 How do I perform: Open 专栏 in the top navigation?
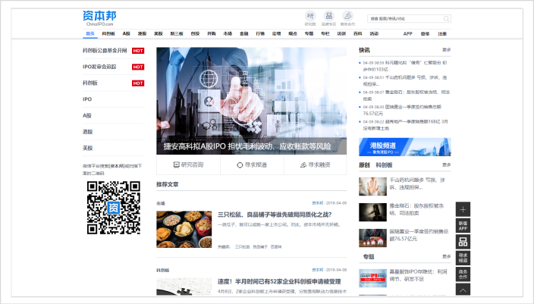(x=325, y=33)
